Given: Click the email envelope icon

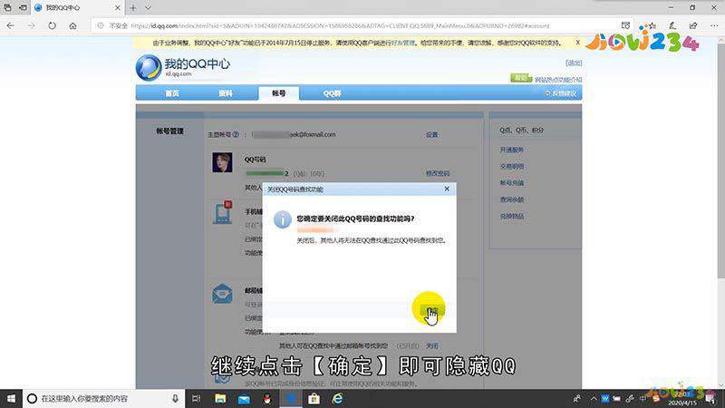Looking at the screenshot, I should click(x=222, y=294).
